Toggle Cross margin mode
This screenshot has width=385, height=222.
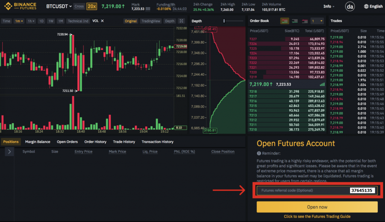pyautogui.click(x=79, y=6)
